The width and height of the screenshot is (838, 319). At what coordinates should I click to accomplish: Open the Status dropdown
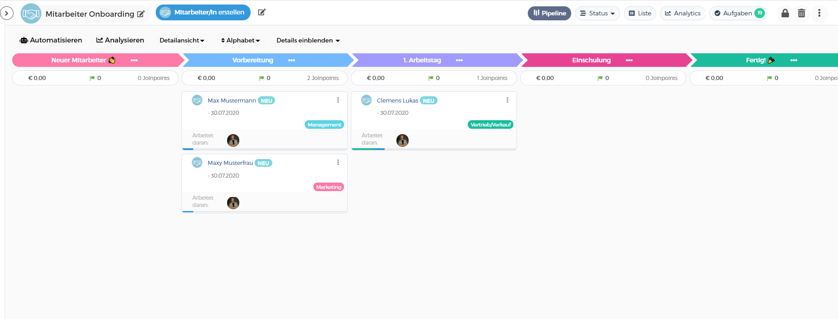point(597,13)
